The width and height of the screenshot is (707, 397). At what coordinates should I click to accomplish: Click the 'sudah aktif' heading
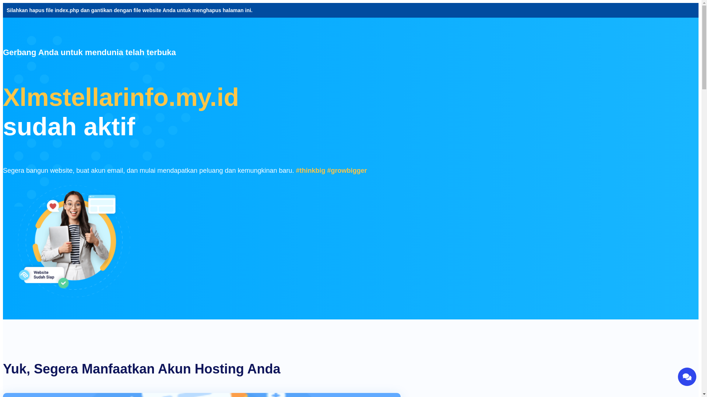(x=69, y=127)
